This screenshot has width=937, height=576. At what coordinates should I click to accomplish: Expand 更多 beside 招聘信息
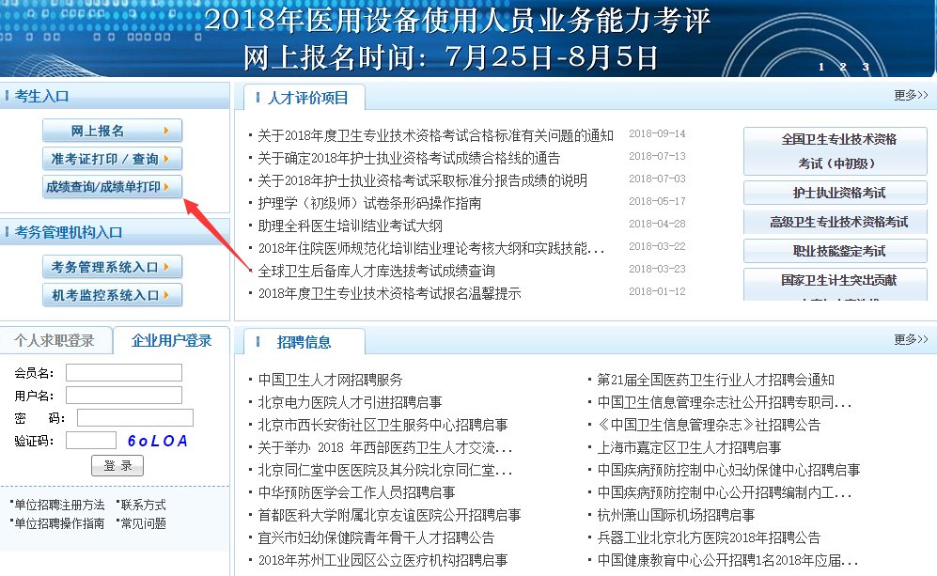tap(912, 340)
